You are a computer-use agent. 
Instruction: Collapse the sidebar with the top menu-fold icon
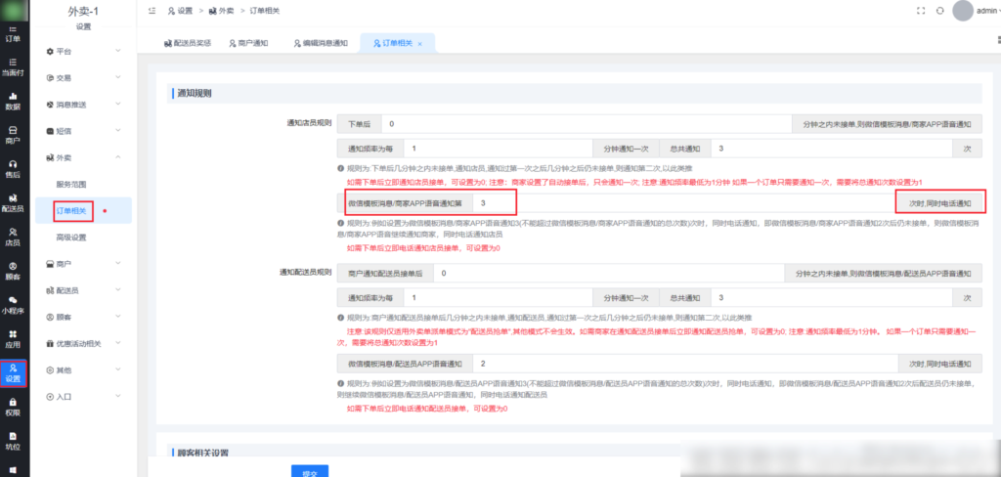(152, 11)
